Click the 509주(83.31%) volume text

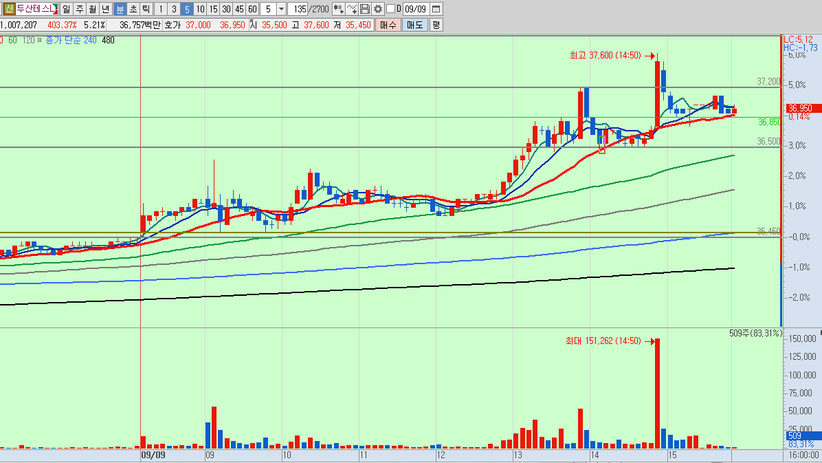(755, 333)
